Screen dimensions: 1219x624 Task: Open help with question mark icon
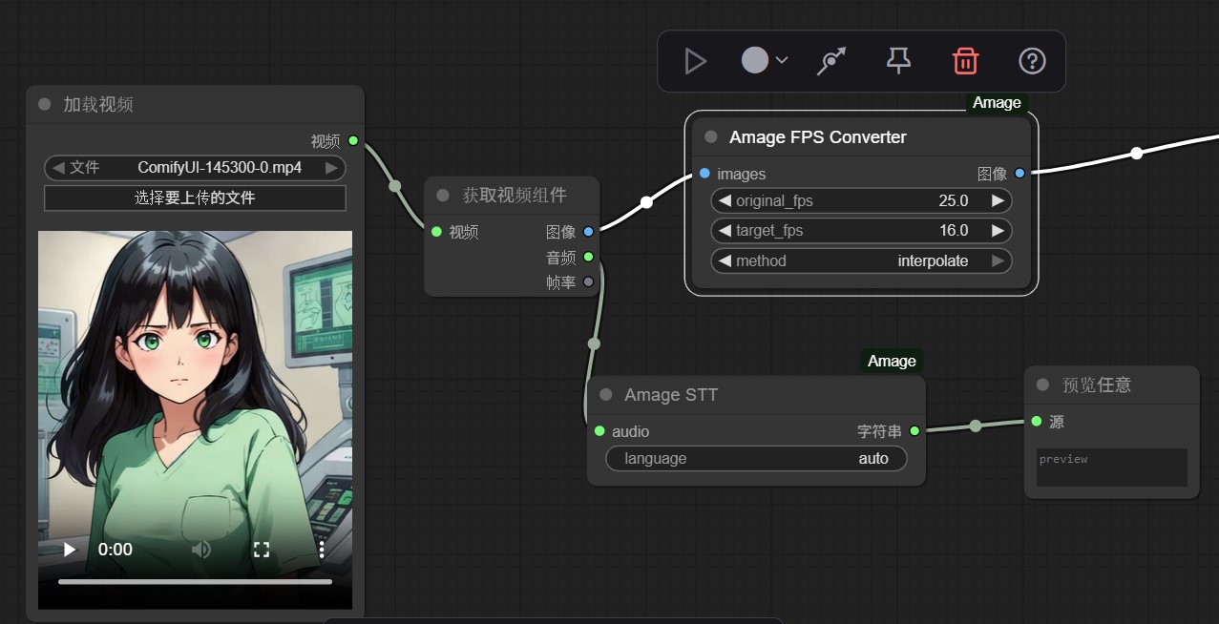(x=1032, y=61)
